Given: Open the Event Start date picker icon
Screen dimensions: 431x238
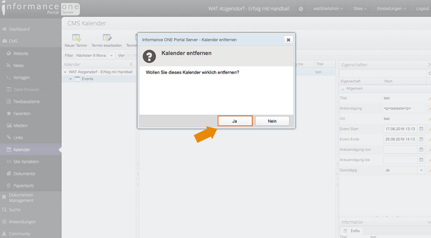Looking at the screenshot, I should 421,129.
